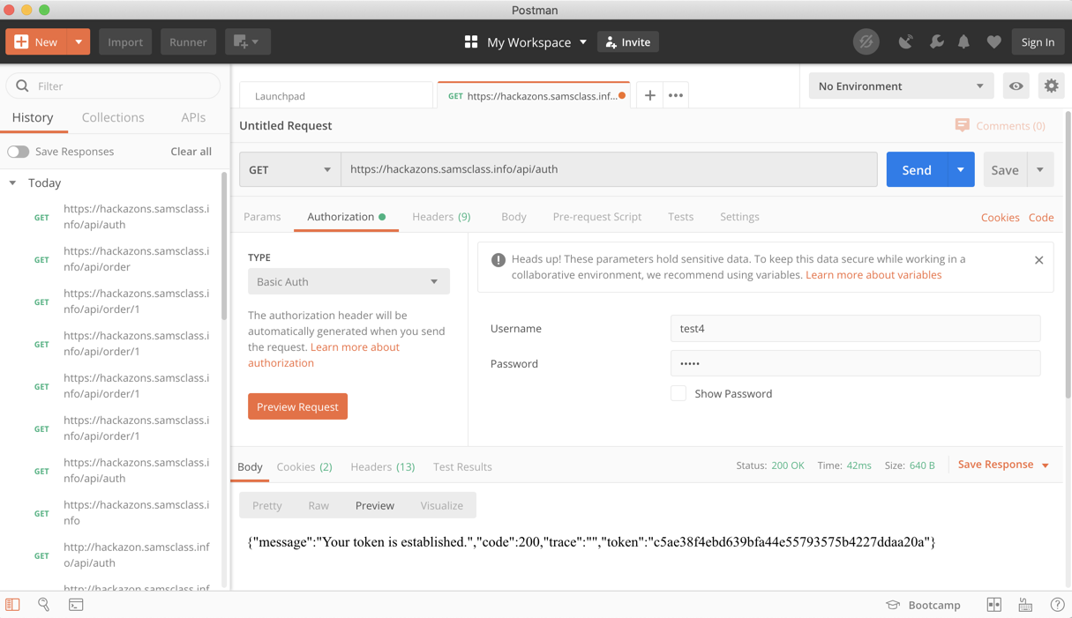
Task: Clear all history entries
Action: point(191,152)
